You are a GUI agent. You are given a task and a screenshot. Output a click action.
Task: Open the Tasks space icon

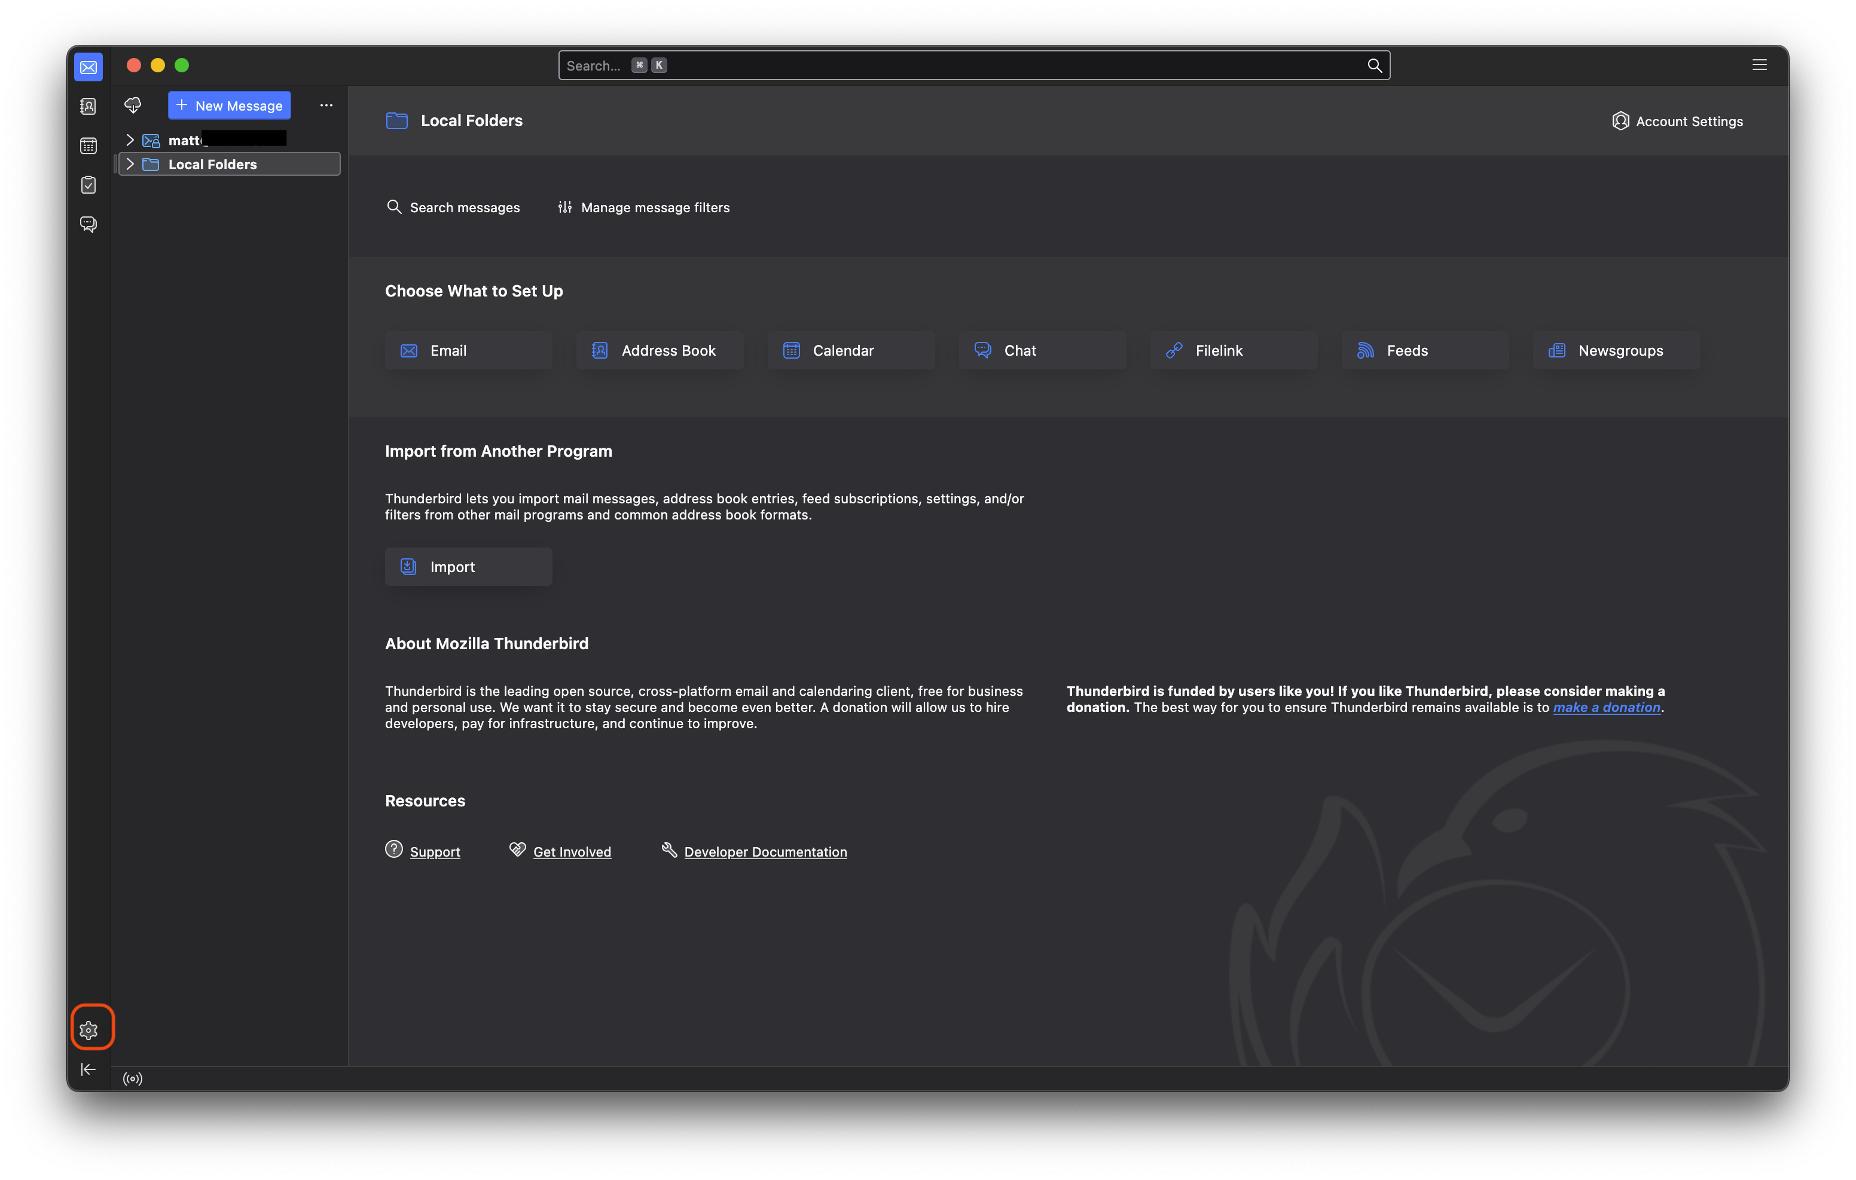(x=88, y=185)
